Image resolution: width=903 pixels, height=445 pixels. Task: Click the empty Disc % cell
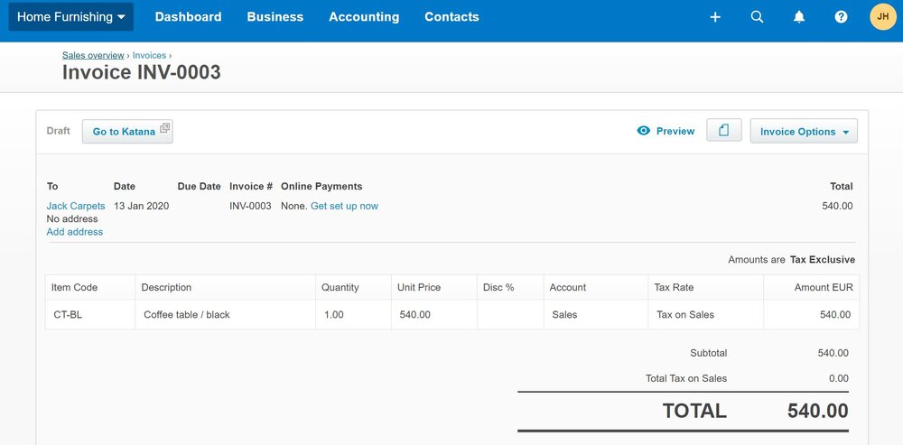tap(510, 314)
